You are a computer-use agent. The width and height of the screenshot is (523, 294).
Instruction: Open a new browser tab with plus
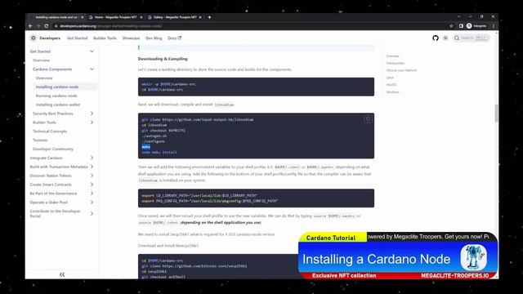point(209,17)
